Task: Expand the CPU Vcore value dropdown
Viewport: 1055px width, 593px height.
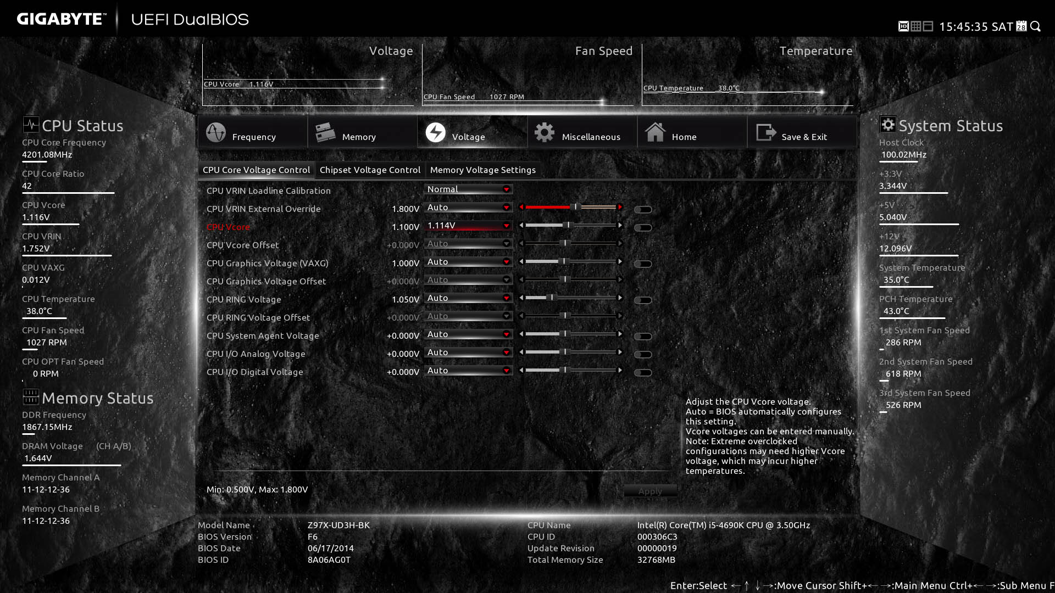Action: (468, 225)
